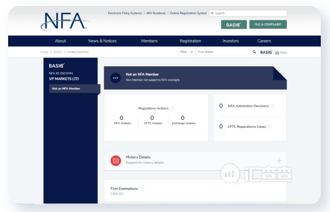Screen dimensions: 330x212
Task: Follow the View All link
Action: [x=117, y=193]
